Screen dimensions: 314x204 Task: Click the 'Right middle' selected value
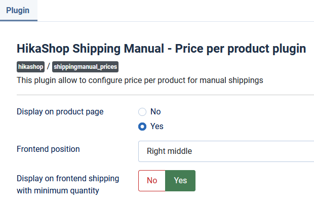pos(169,151)
